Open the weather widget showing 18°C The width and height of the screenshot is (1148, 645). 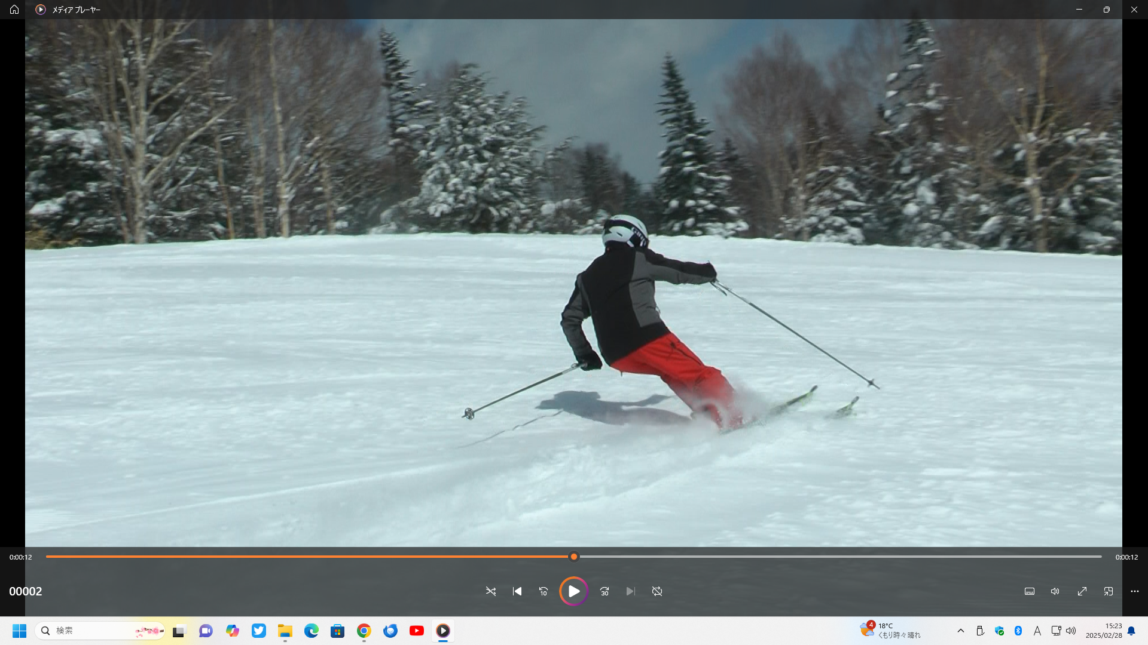(x=891, y=631)
